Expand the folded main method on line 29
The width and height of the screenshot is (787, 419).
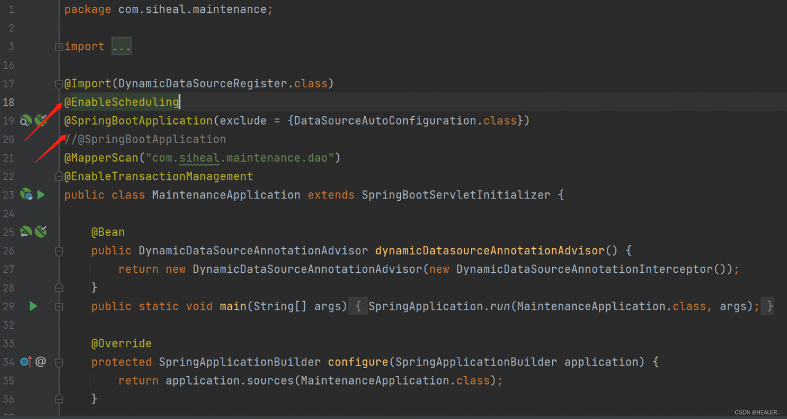58,306
